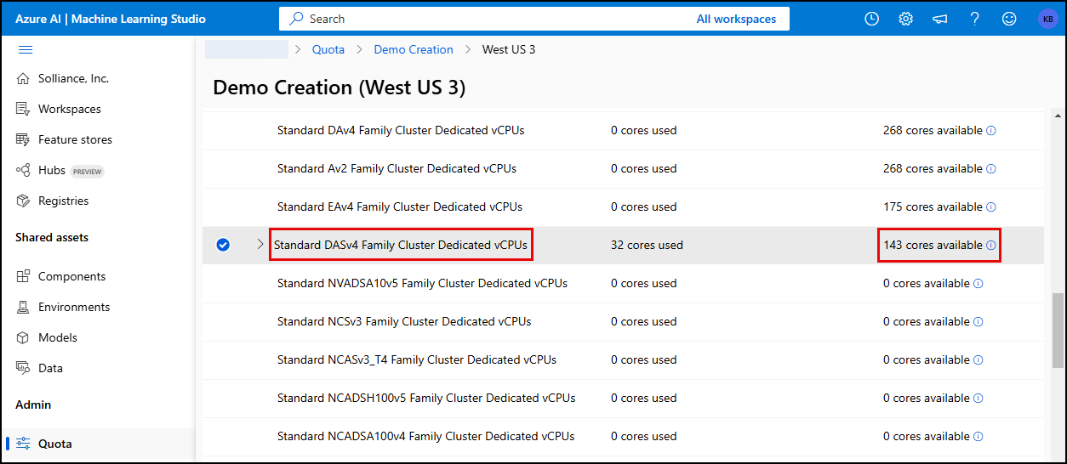Click the Feature stores icon
Image resolution: width=1067 pixels, height=464 pixels.
tap(23, 139)
